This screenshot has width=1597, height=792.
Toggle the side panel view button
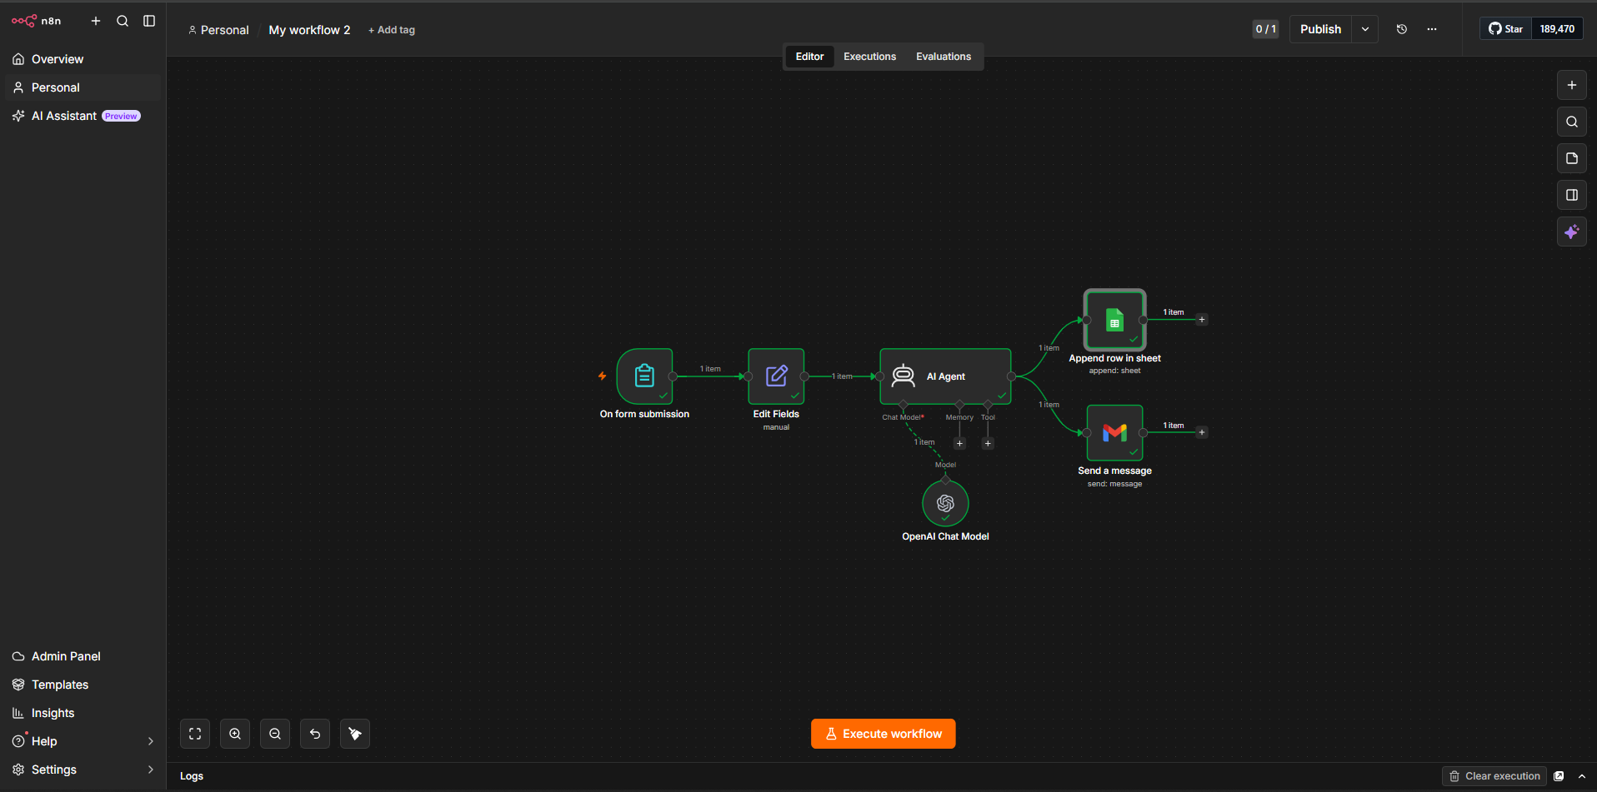point(1572,195)
